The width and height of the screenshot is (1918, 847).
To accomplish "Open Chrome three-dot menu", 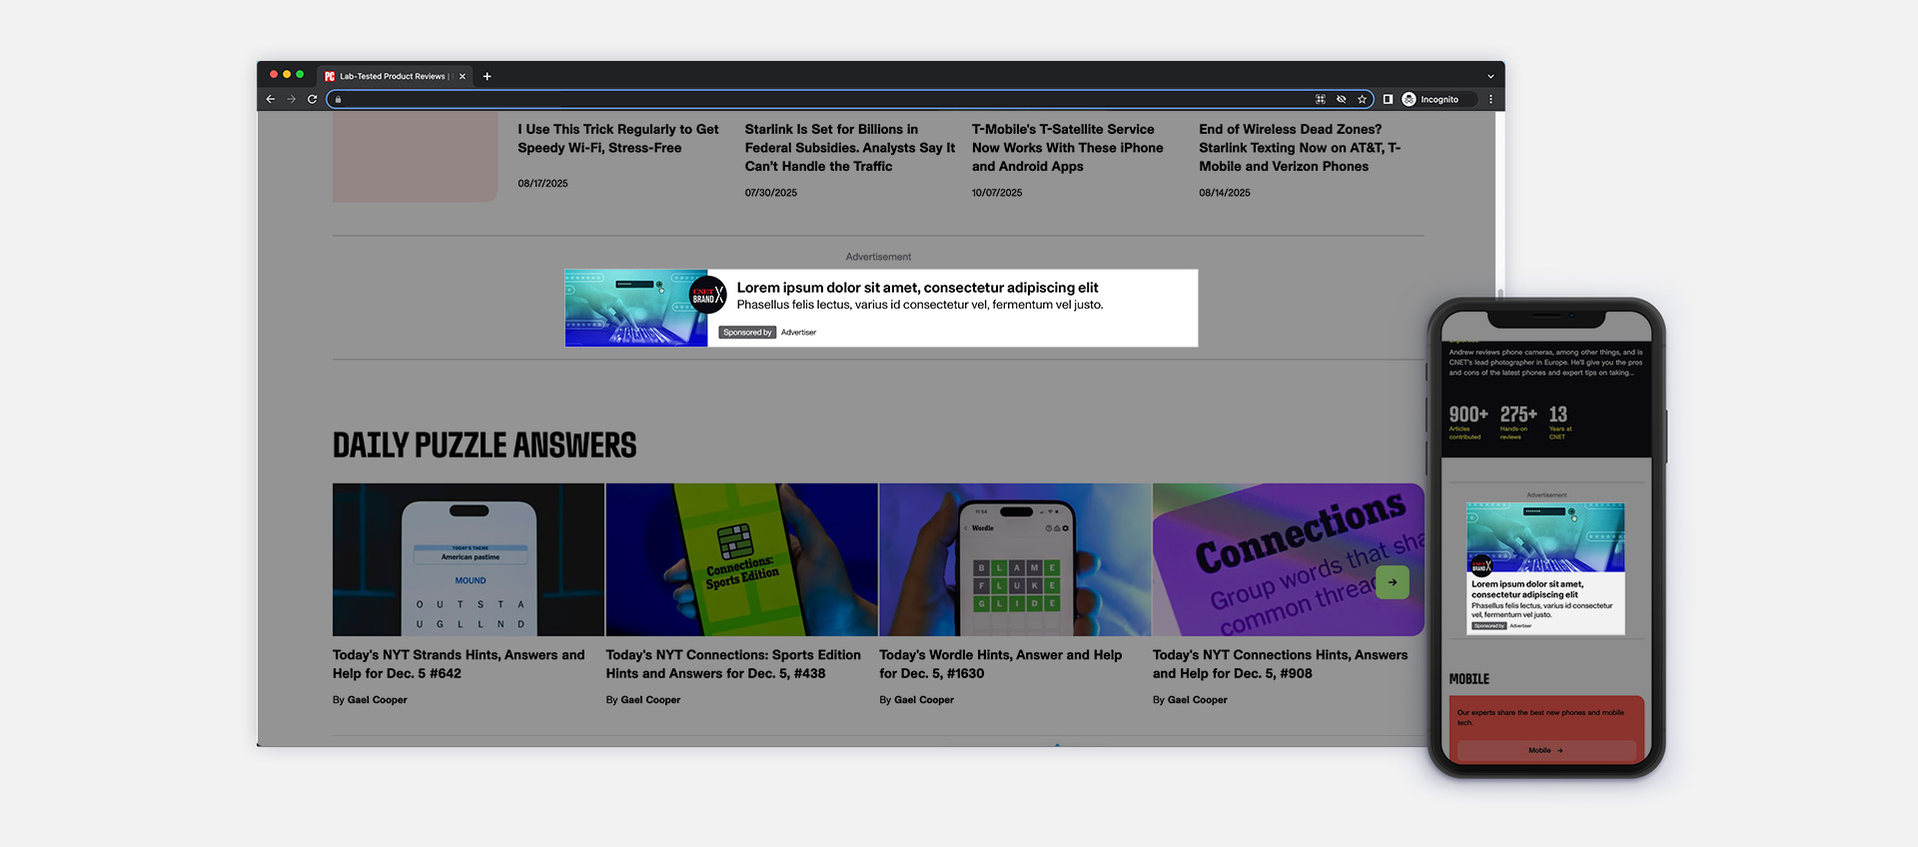I will (1490, 100).
